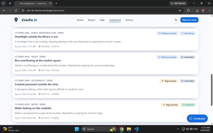The height and width of the screenshot is (133, 213).
Task: Click Medium priority badge on Bins report
Action: tap(167, 57)
